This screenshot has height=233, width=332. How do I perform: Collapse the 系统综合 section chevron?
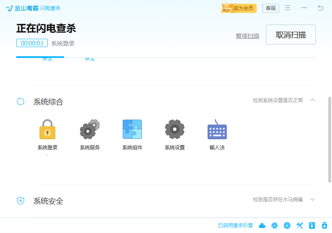312,100
